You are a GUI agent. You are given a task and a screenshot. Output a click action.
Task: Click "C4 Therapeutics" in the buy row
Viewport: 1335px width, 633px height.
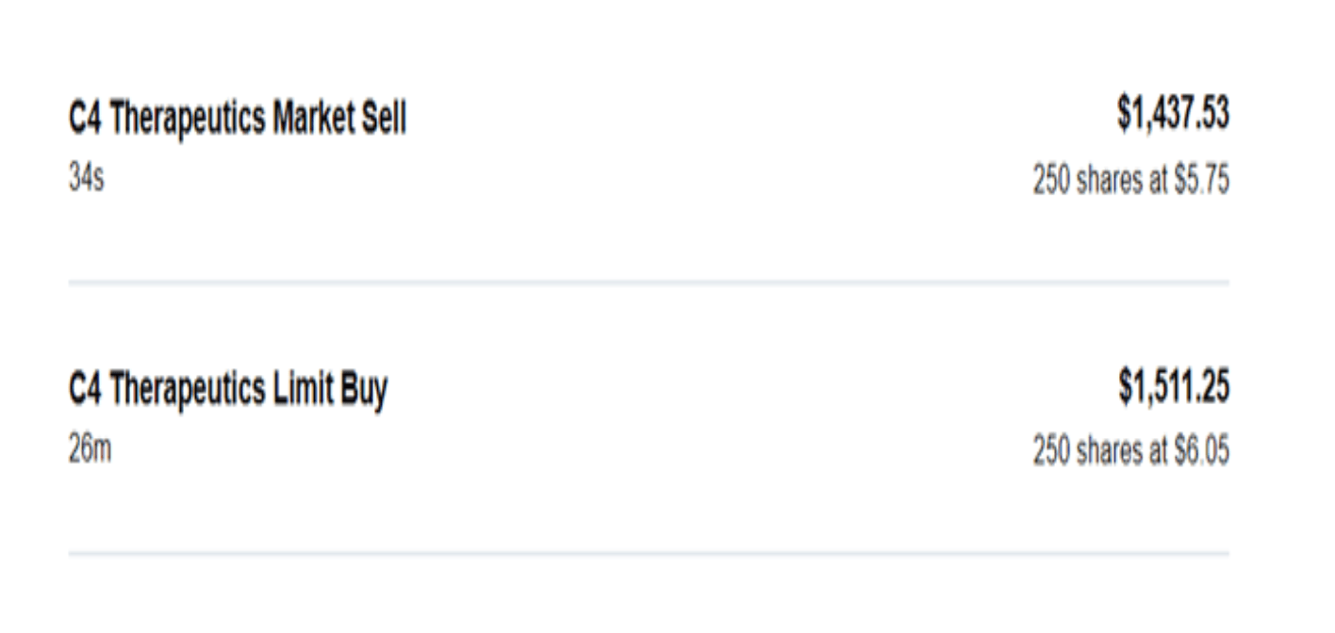[x=167, y=390]
